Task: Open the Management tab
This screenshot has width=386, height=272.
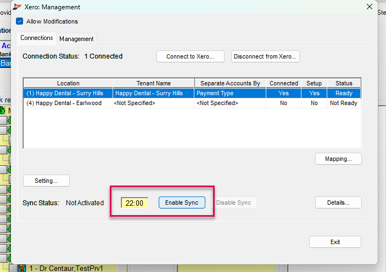Action: tap(76, 39)
